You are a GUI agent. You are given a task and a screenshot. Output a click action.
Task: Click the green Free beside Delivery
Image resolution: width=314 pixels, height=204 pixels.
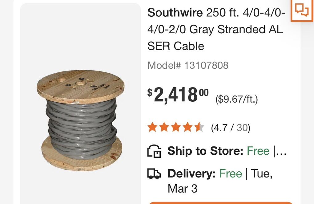click(230, 174)
